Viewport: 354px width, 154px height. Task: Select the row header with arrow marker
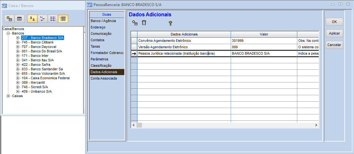[x=134, y=54]
